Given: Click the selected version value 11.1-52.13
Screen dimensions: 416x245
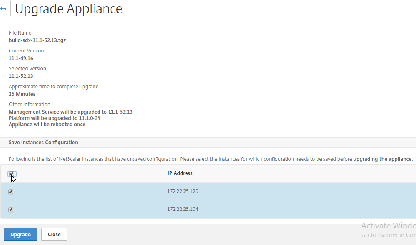Looking at the screenshot, I should 21,76.
